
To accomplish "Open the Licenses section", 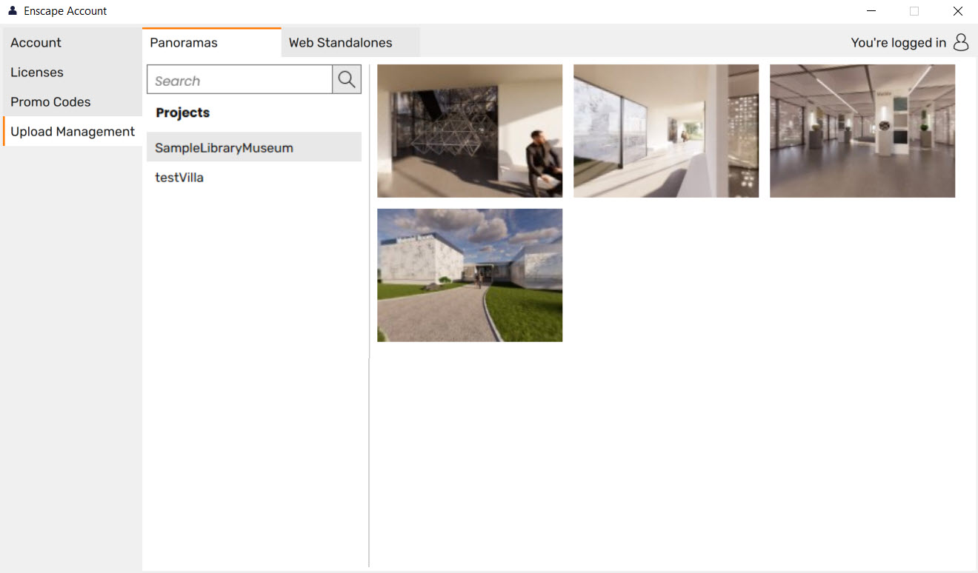I will point(36,72).
